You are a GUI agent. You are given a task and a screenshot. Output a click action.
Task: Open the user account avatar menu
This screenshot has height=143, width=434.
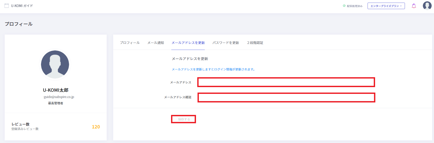pyautogui.click(x=427, y=5)
